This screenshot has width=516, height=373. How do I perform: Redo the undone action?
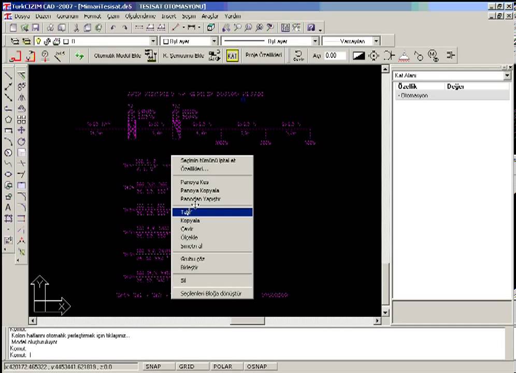[125, 28]
